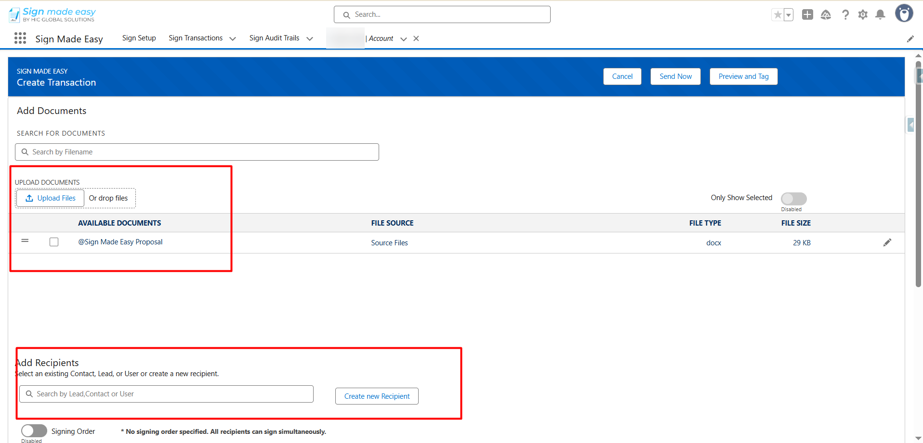Screen dimensions: 923x443
Task: Open the Salesforce Help question mark icon
Action: pos(845,15)
